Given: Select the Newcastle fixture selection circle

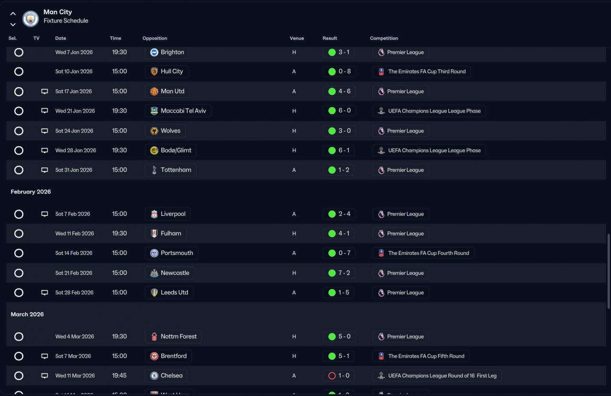Looking at the screenshot, I should tap(19, 273).
